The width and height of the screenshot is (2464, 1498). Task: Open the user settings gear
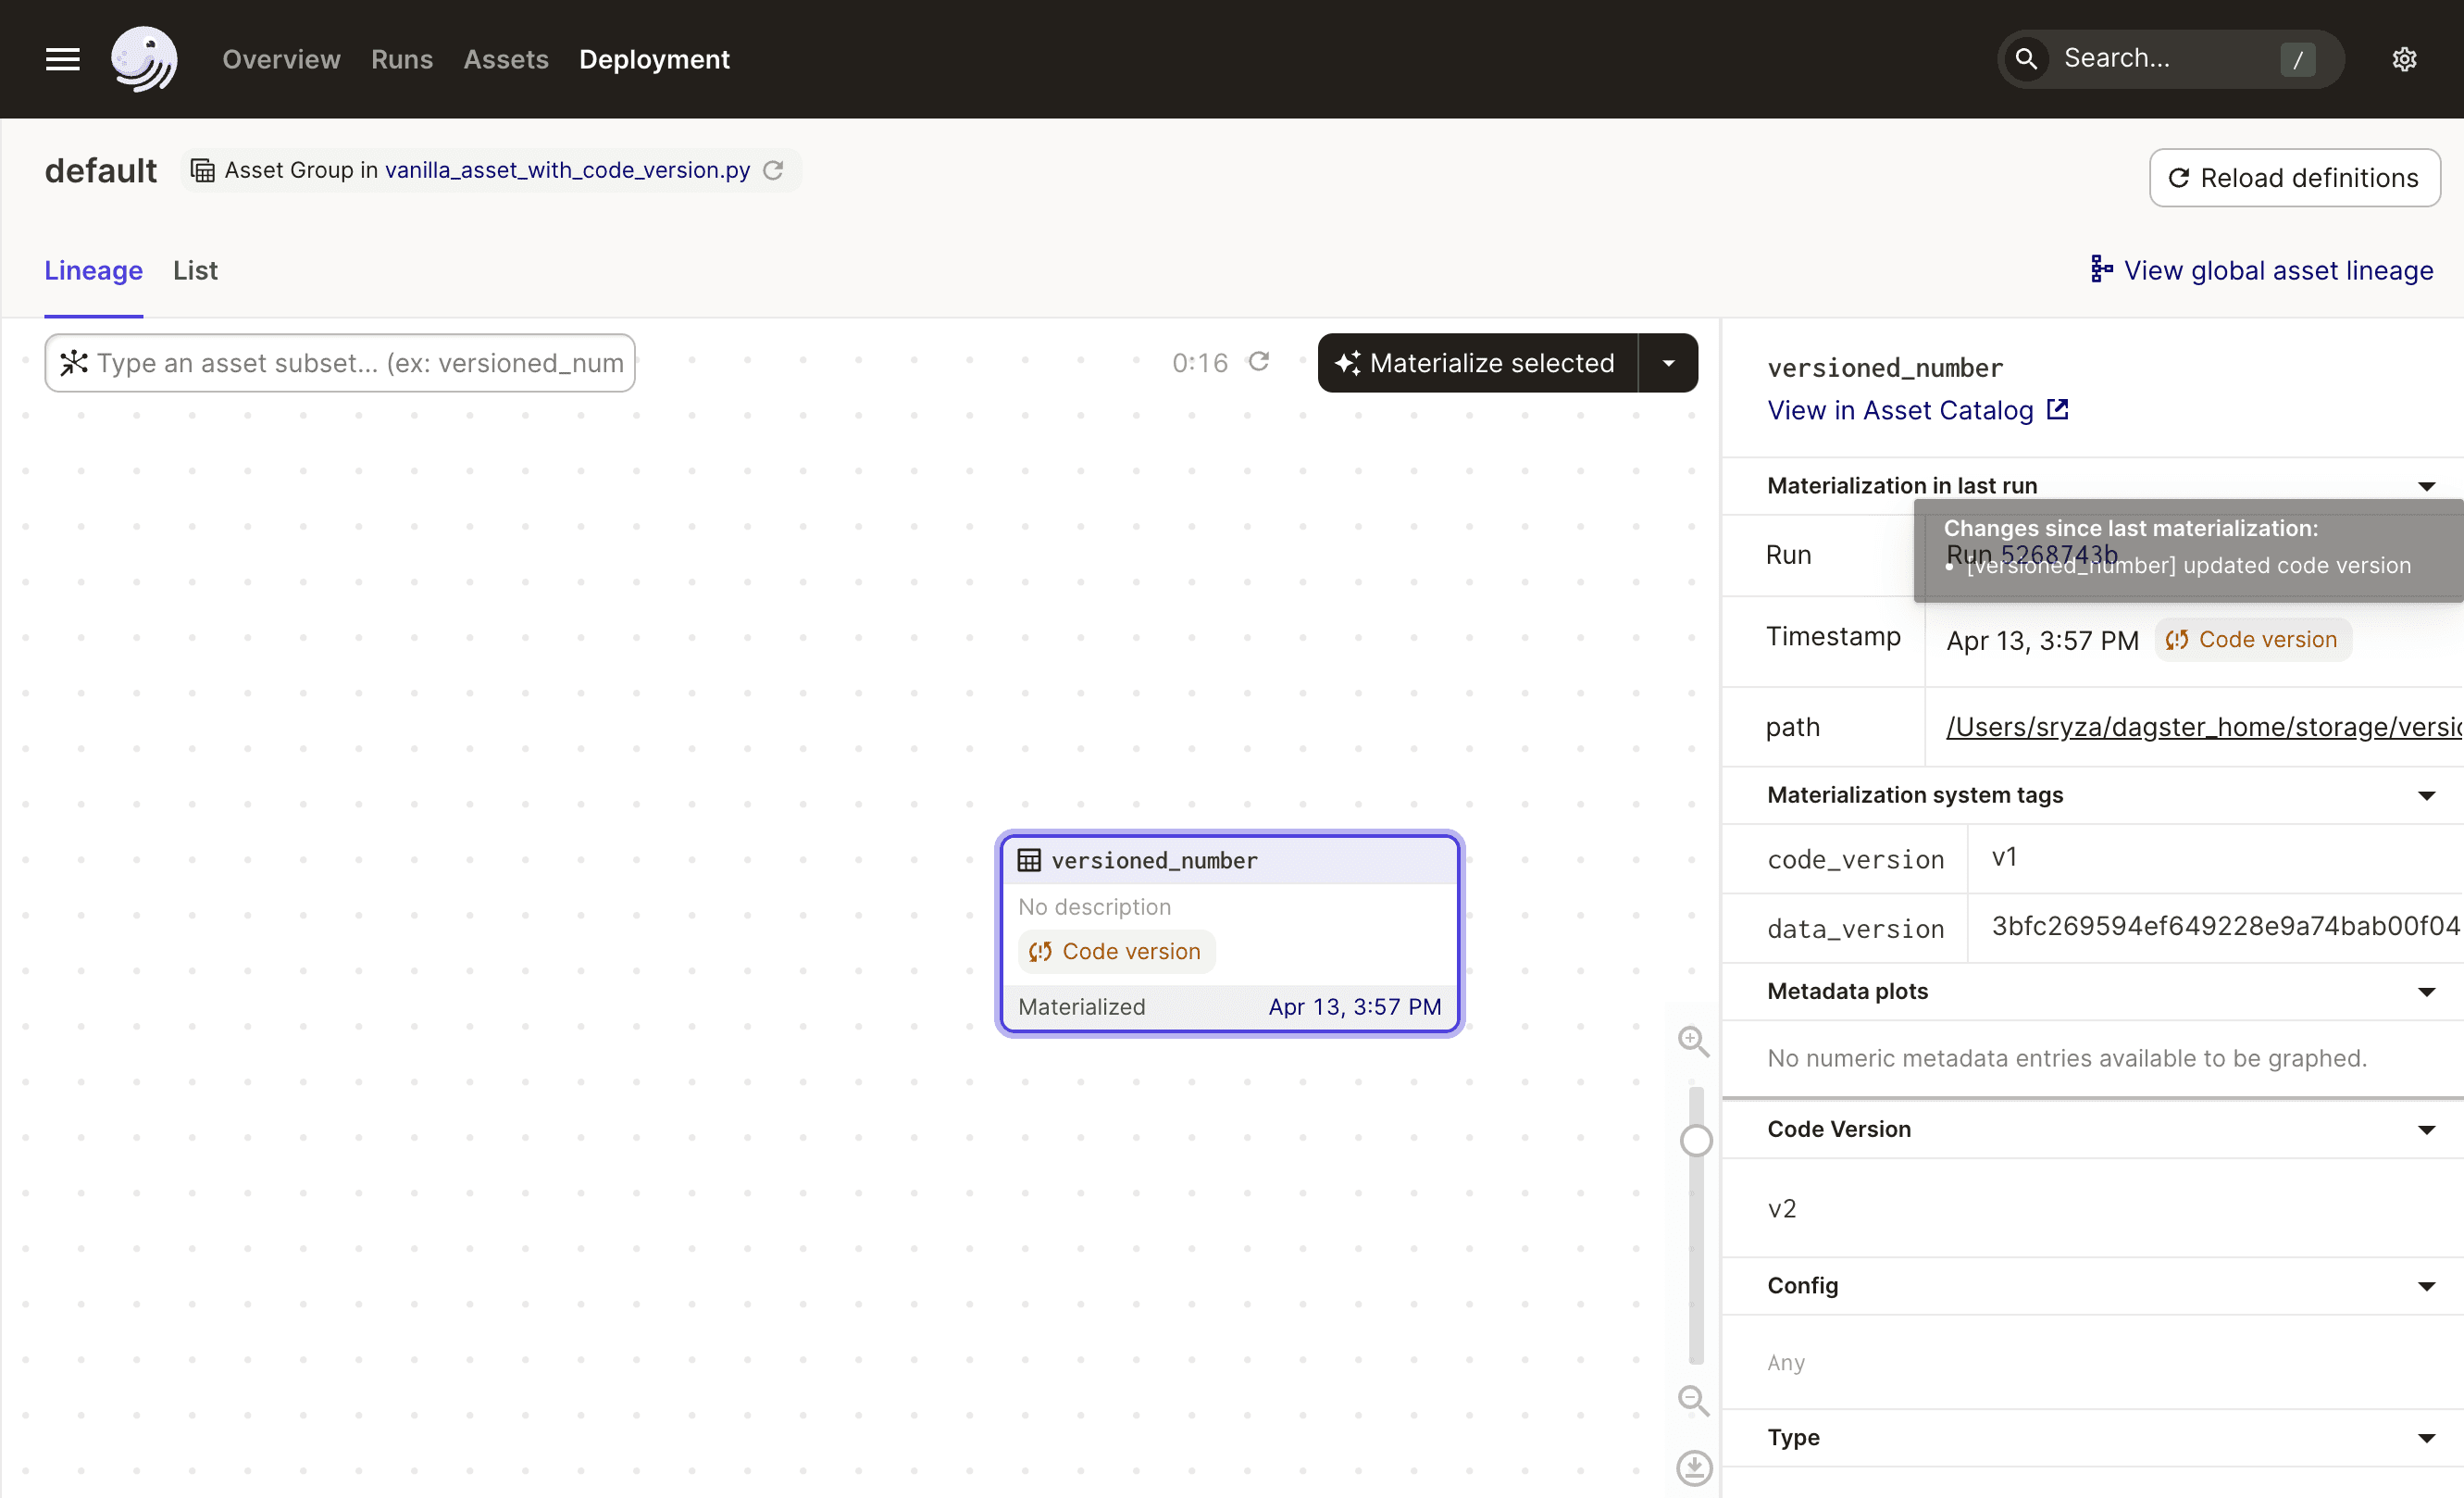pyautogui.click(x=2405, y=58)
